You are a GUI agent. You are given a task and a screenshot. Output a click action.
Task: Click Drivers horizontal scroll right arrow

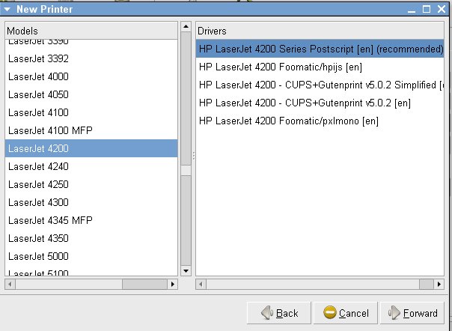439,285
